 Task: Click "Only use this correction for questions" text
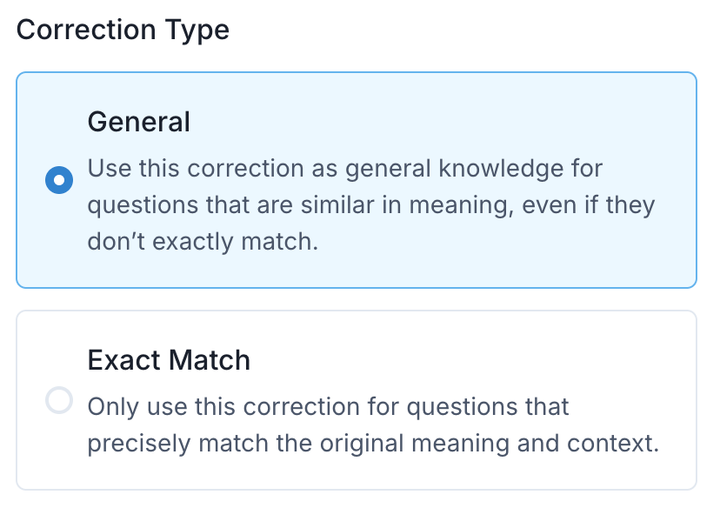pos(328,406)
